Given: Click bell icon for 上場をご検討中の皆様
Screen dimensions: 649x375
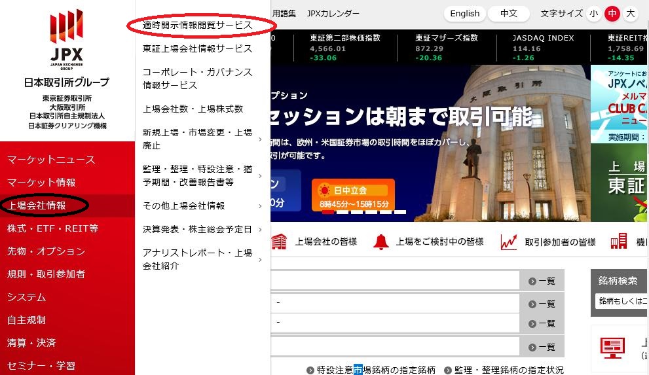Looking at the screenshot, I should click(380, 242).
